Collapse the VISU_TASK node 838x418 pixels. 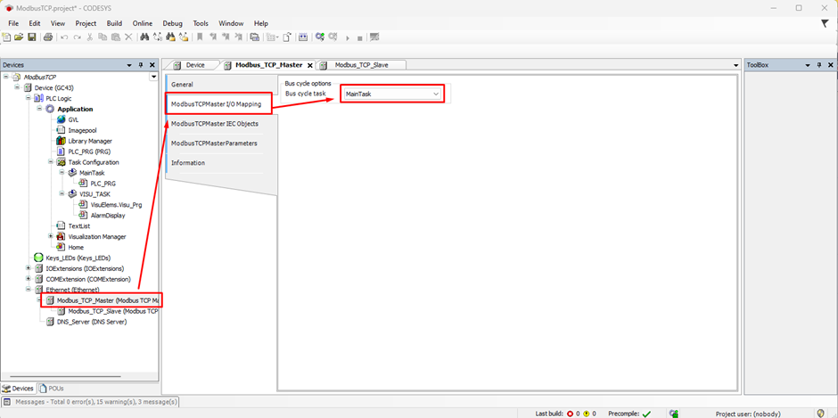point(62,193)
